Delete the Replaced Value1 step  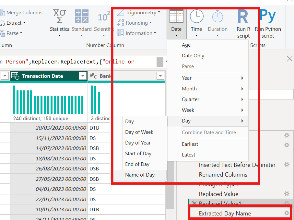194,203
